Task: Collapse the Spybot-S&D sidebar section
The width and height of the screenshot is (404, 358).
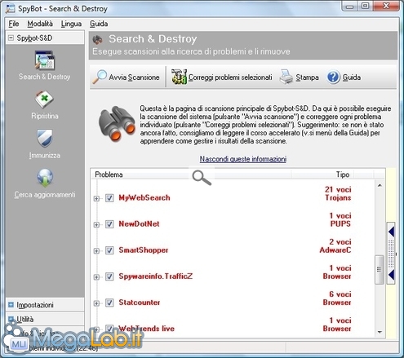Action: 11,38
